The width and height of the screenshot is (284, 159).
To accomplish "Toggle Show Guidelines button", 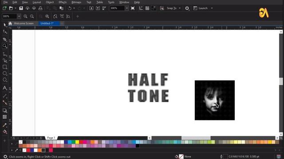I will click(154, 8).
